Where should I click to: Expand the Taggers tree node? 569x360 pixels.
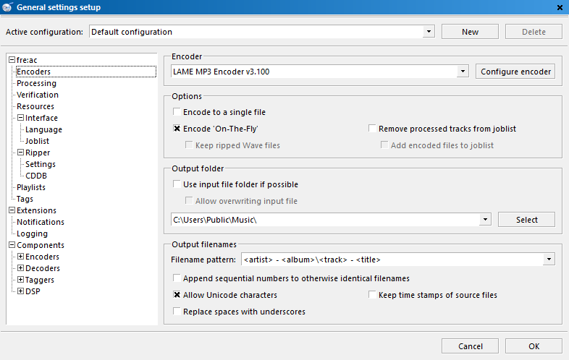click(x=21, y=280)
